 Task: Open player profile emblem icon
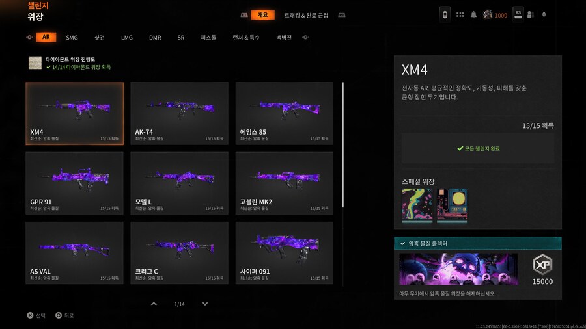487,14
